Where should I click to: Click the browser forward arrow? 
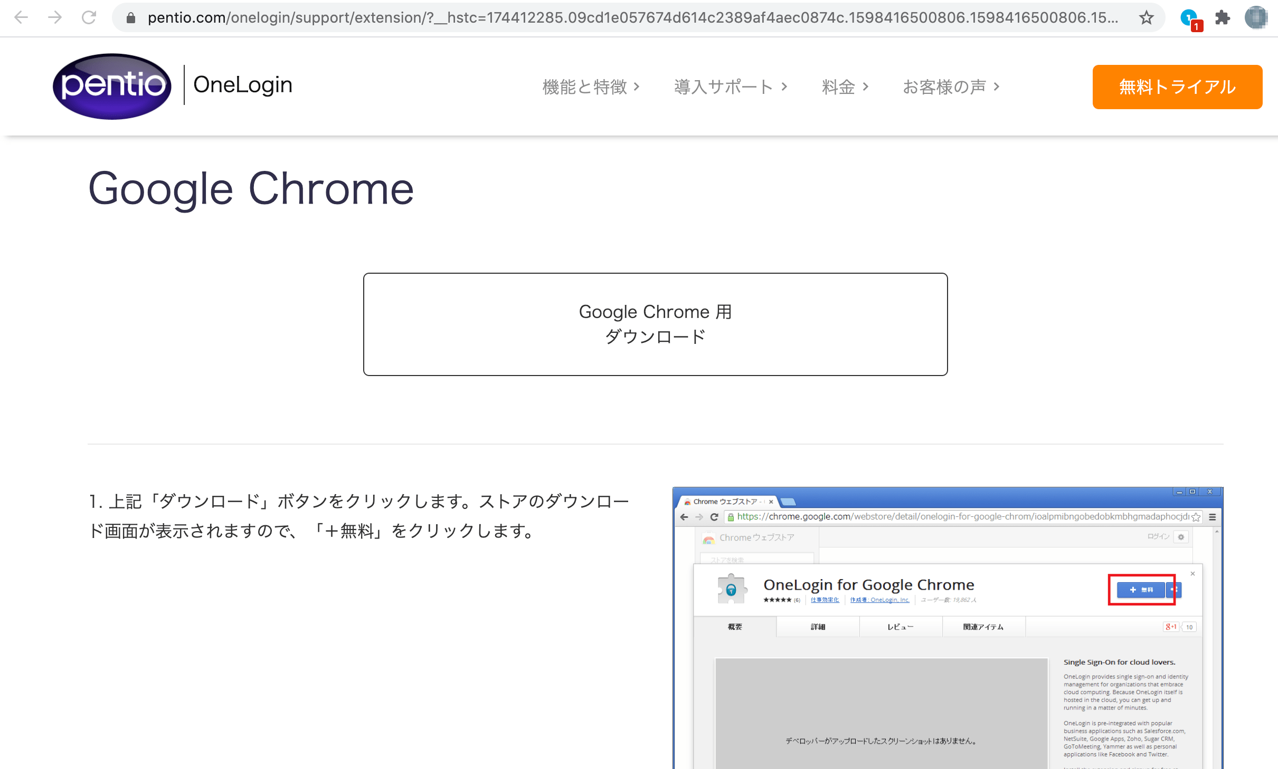tap(55, 17)
